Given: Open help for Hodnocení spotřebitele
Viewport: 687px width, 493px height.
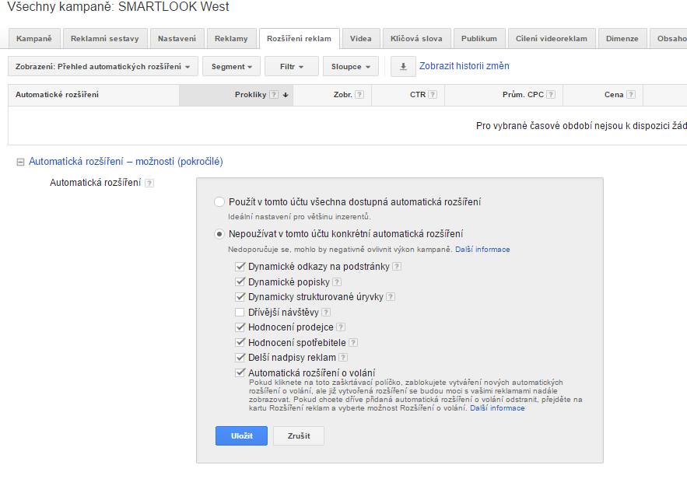Looking at the screenshot, I should point(353,342).
